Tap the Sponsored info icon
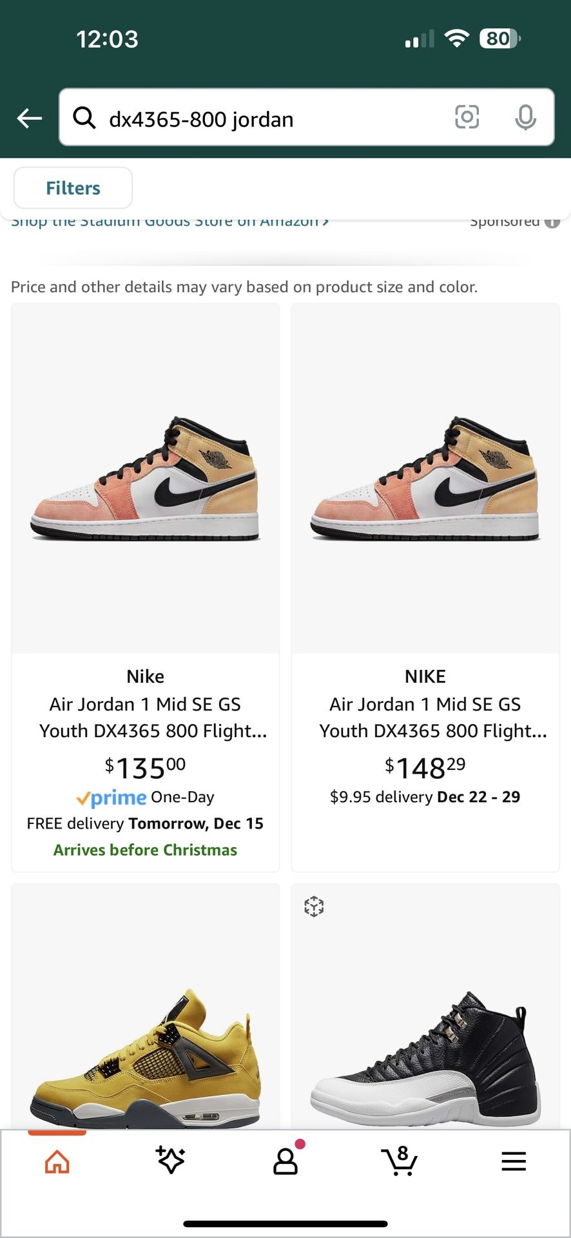The image size is (571, 1238). [x=552, y=222]
